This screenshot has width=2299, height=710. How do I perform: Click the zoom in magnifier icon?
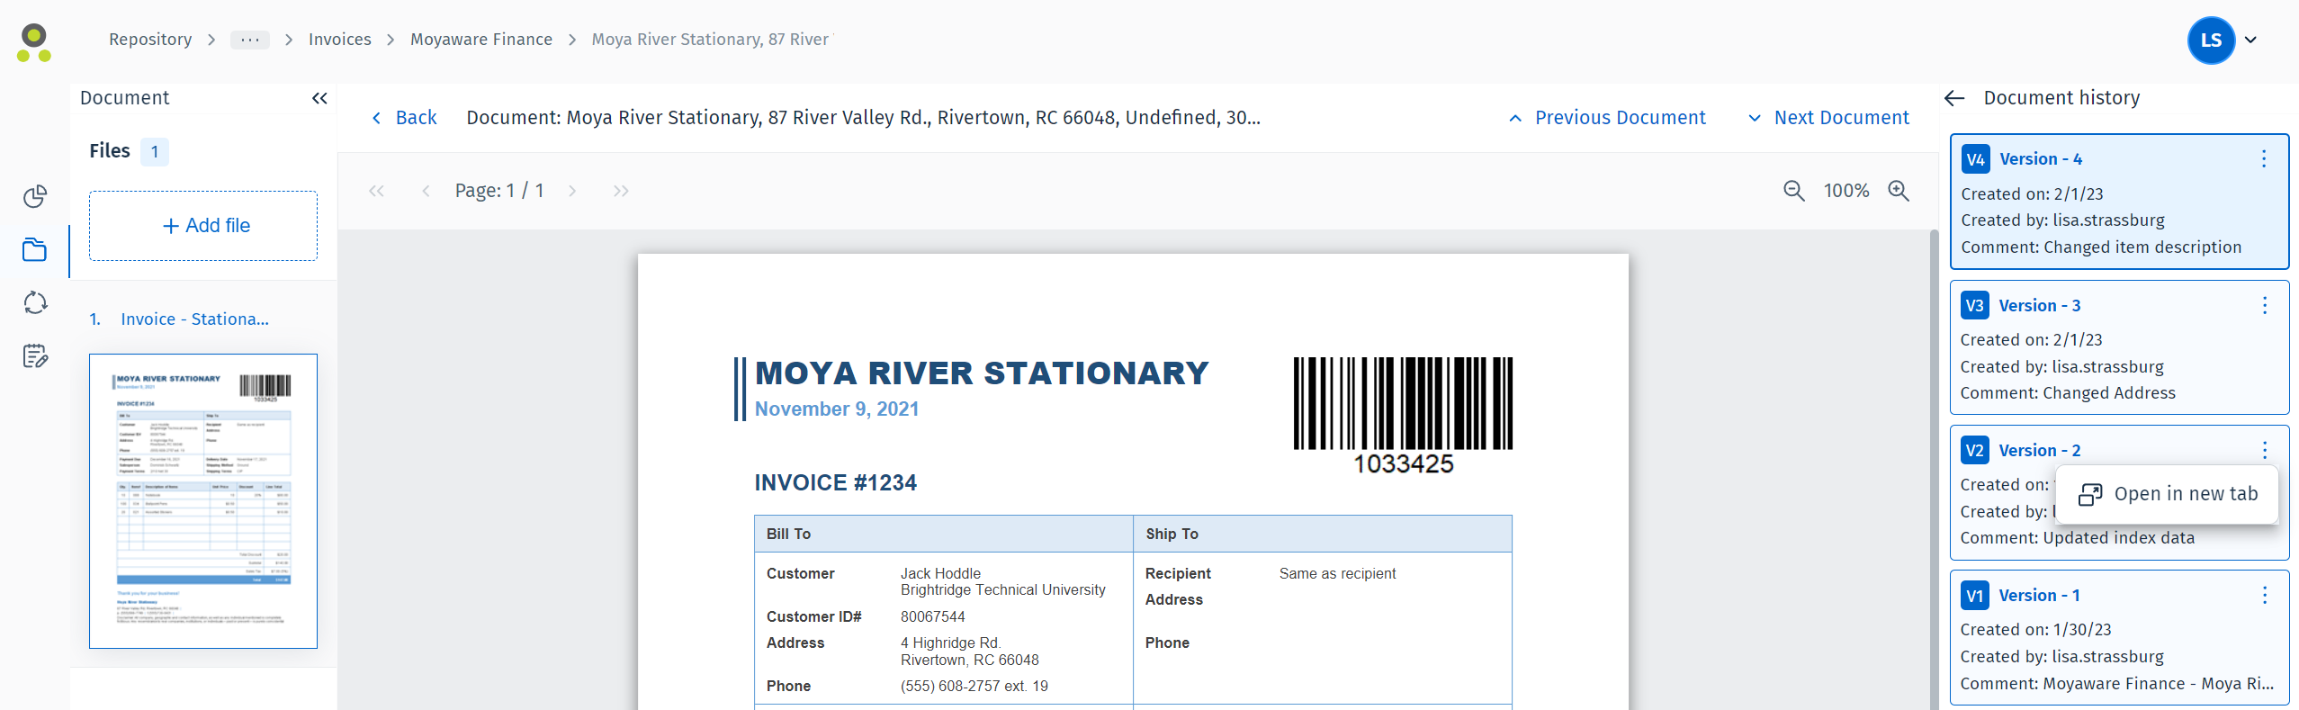pyautogui.click(x=1899, y=191)
